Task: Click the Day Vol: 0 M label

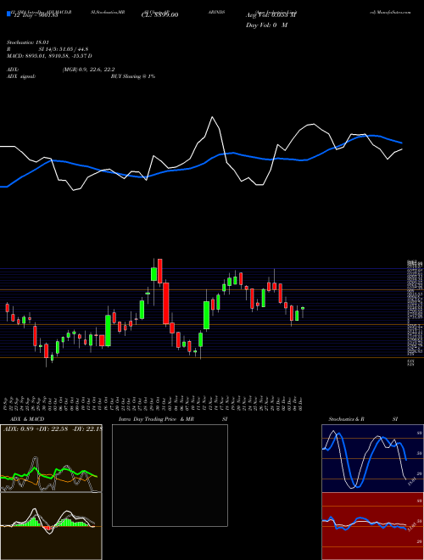Action: pos(266,25)
